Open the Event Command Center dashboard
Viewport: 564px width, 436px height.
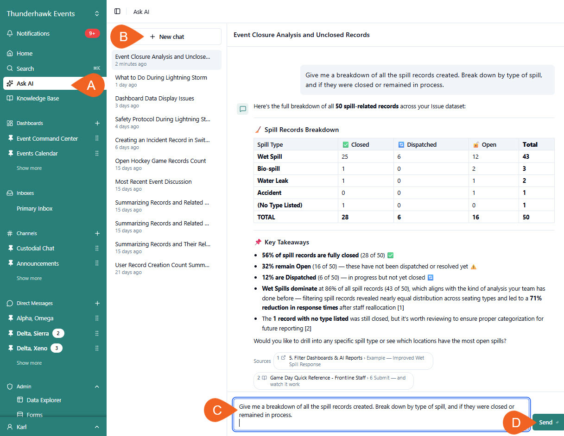tap(47, 138)
